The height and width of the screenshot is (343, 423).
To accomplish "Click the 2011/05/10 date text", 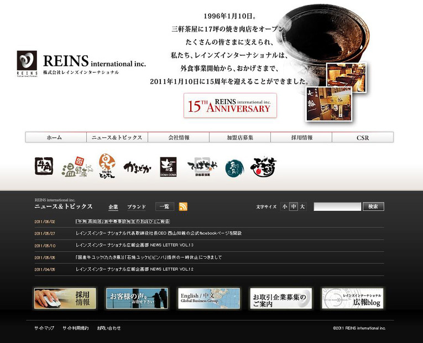I will click(45, 246).
